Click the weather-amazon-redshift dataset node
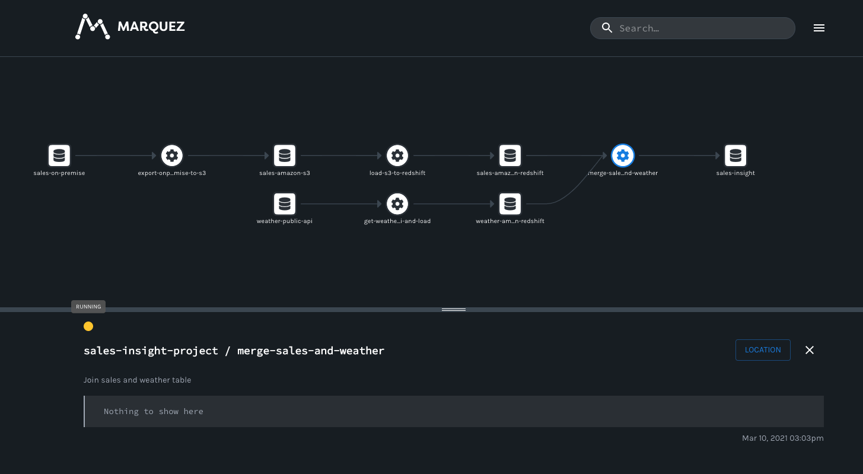 point(509,203)
